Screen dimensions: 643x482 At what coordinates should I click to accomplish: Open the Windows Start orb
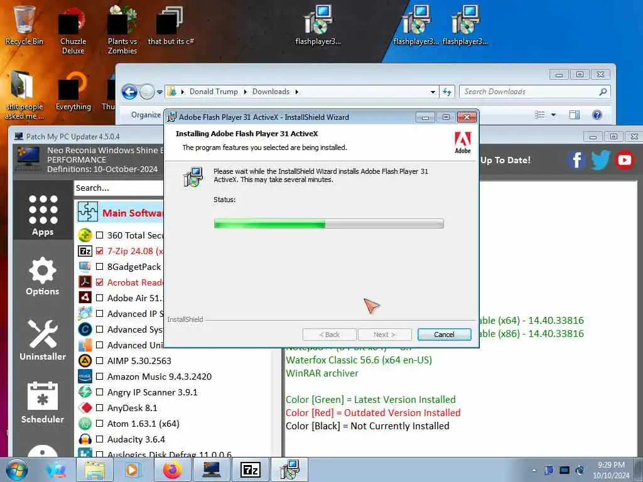[x=17, y=469]
